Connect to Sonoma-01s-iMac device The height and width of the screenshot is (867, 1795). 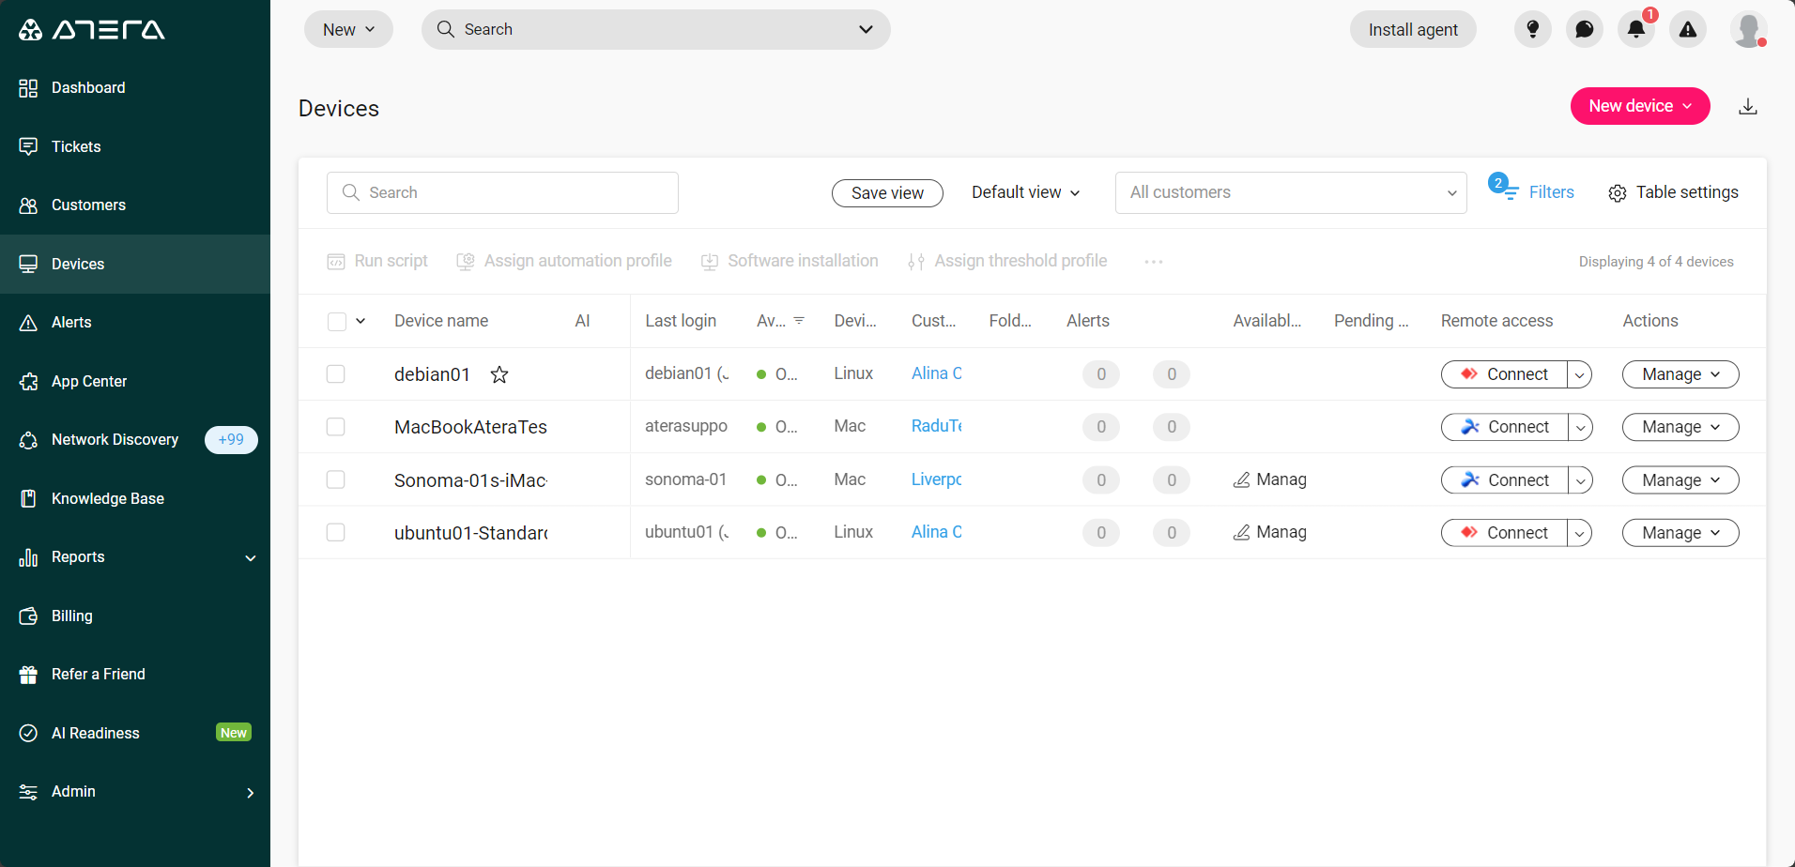[x=1504, y=480]
